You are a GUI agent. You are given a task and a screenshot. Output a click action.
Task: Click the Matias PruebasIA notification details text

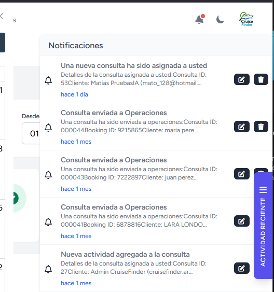133,79
